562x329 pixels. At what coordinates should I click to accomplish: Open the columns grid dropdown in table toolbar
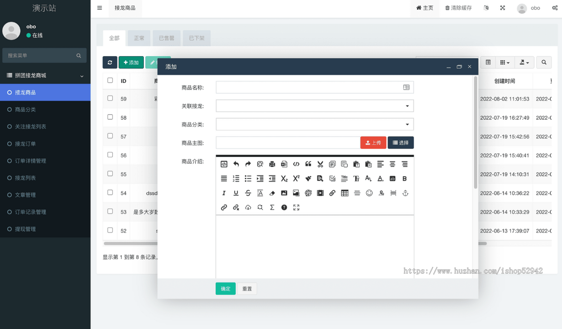pos(504,62)
